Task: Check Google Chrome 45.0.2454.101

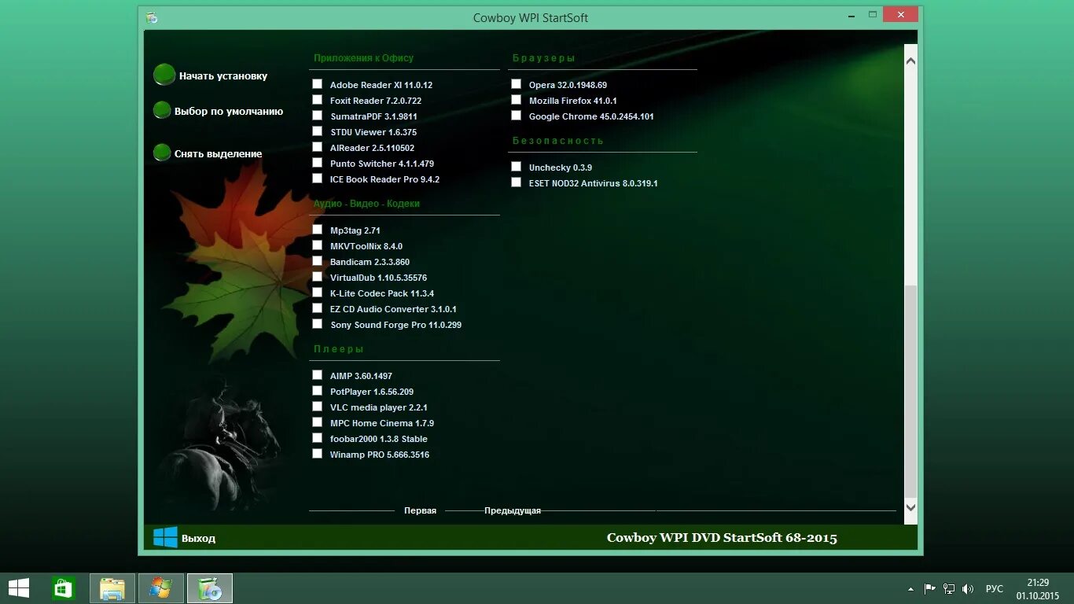Action: point(517,116)
